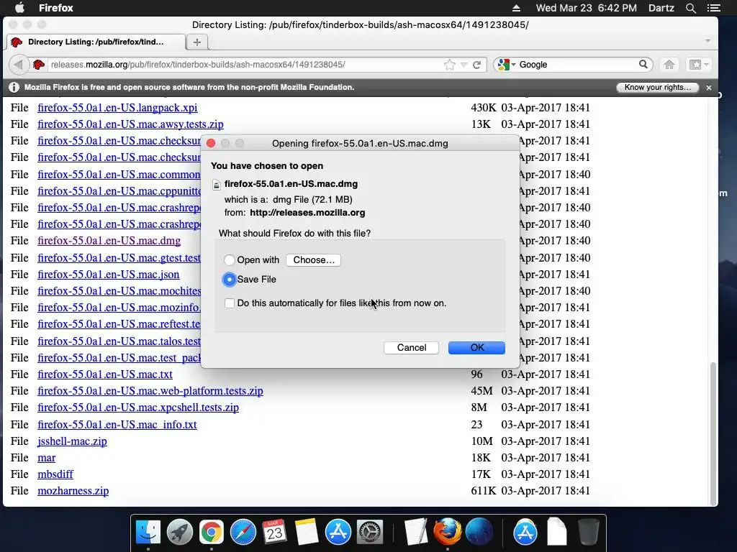Select the Save File radio button
737x552 pixels.
click(230, 280)
